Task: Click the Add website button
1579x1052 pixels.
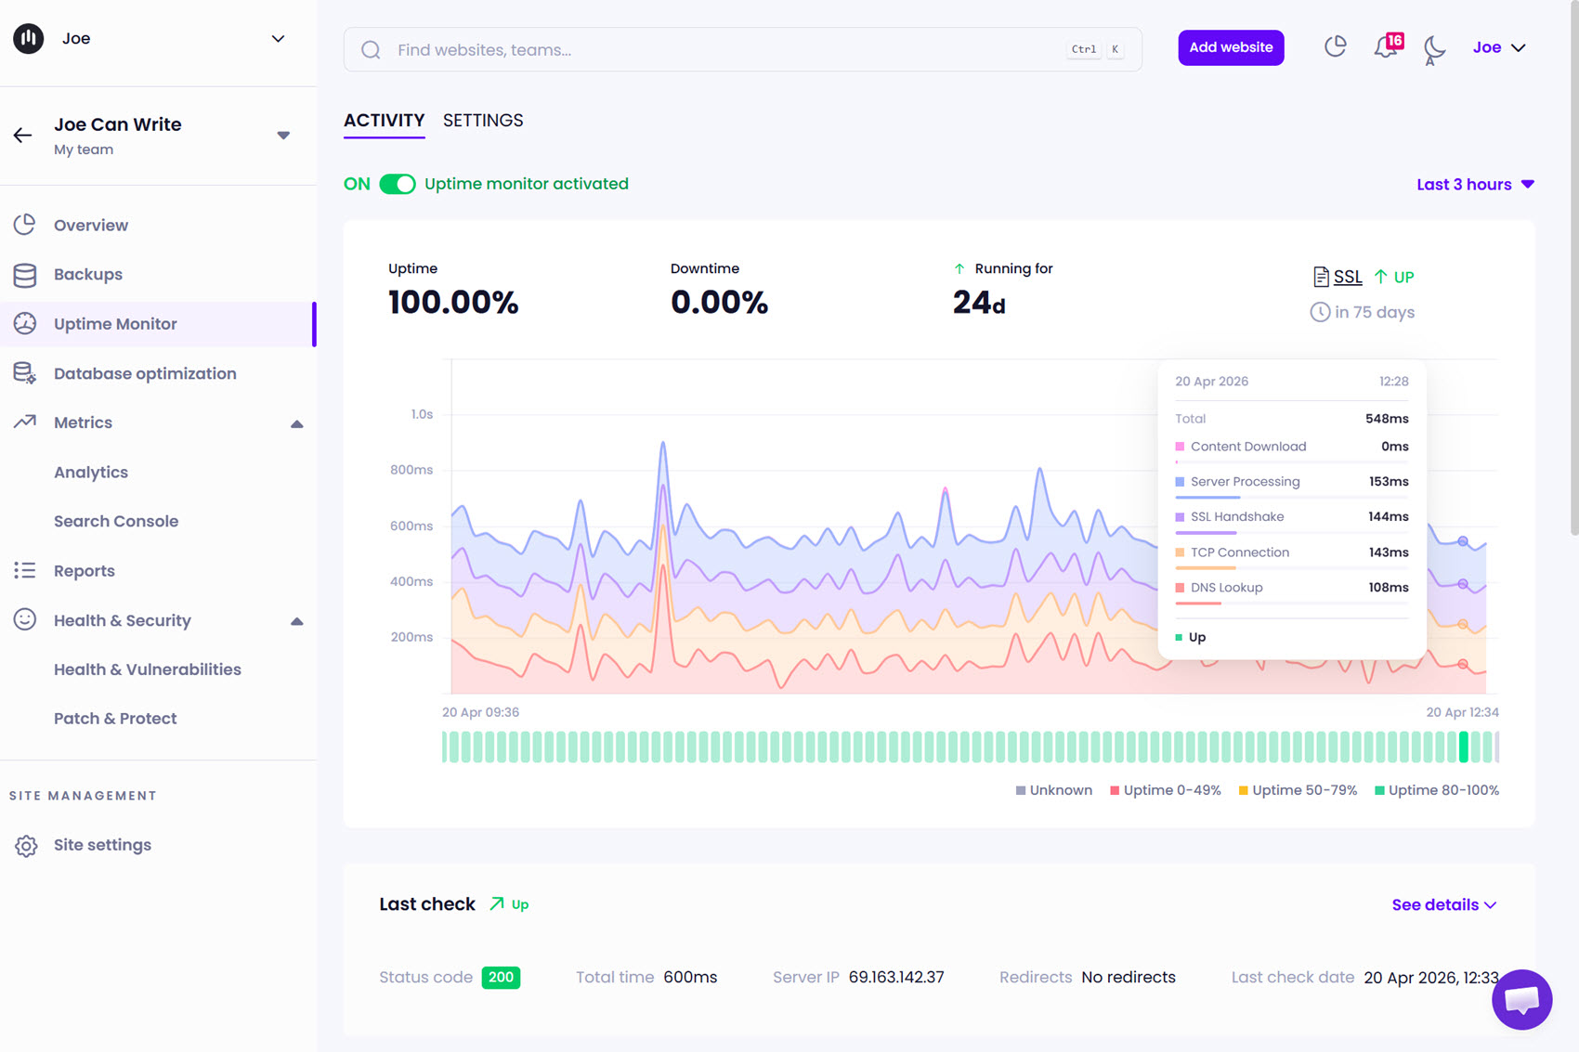Action: tap(1231, 47)
